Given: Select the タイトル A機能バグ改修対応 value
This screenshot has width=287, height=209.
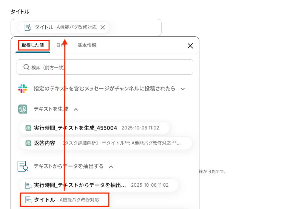Looking at the screenshot, I should coord(65,200).
